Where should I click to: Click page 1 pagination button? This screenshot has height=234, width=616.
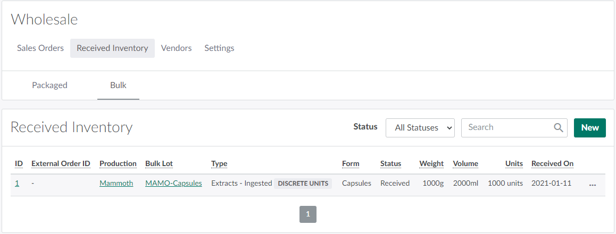tap(308, 214)
